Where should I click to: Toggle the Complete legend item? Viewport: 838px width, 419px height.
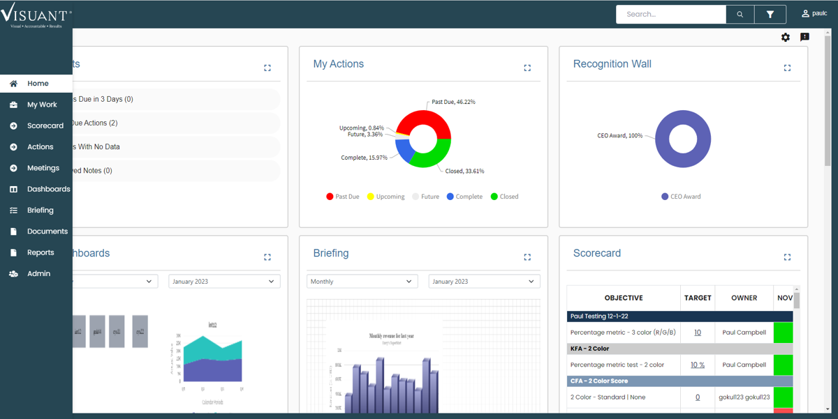tap(464, 197)
